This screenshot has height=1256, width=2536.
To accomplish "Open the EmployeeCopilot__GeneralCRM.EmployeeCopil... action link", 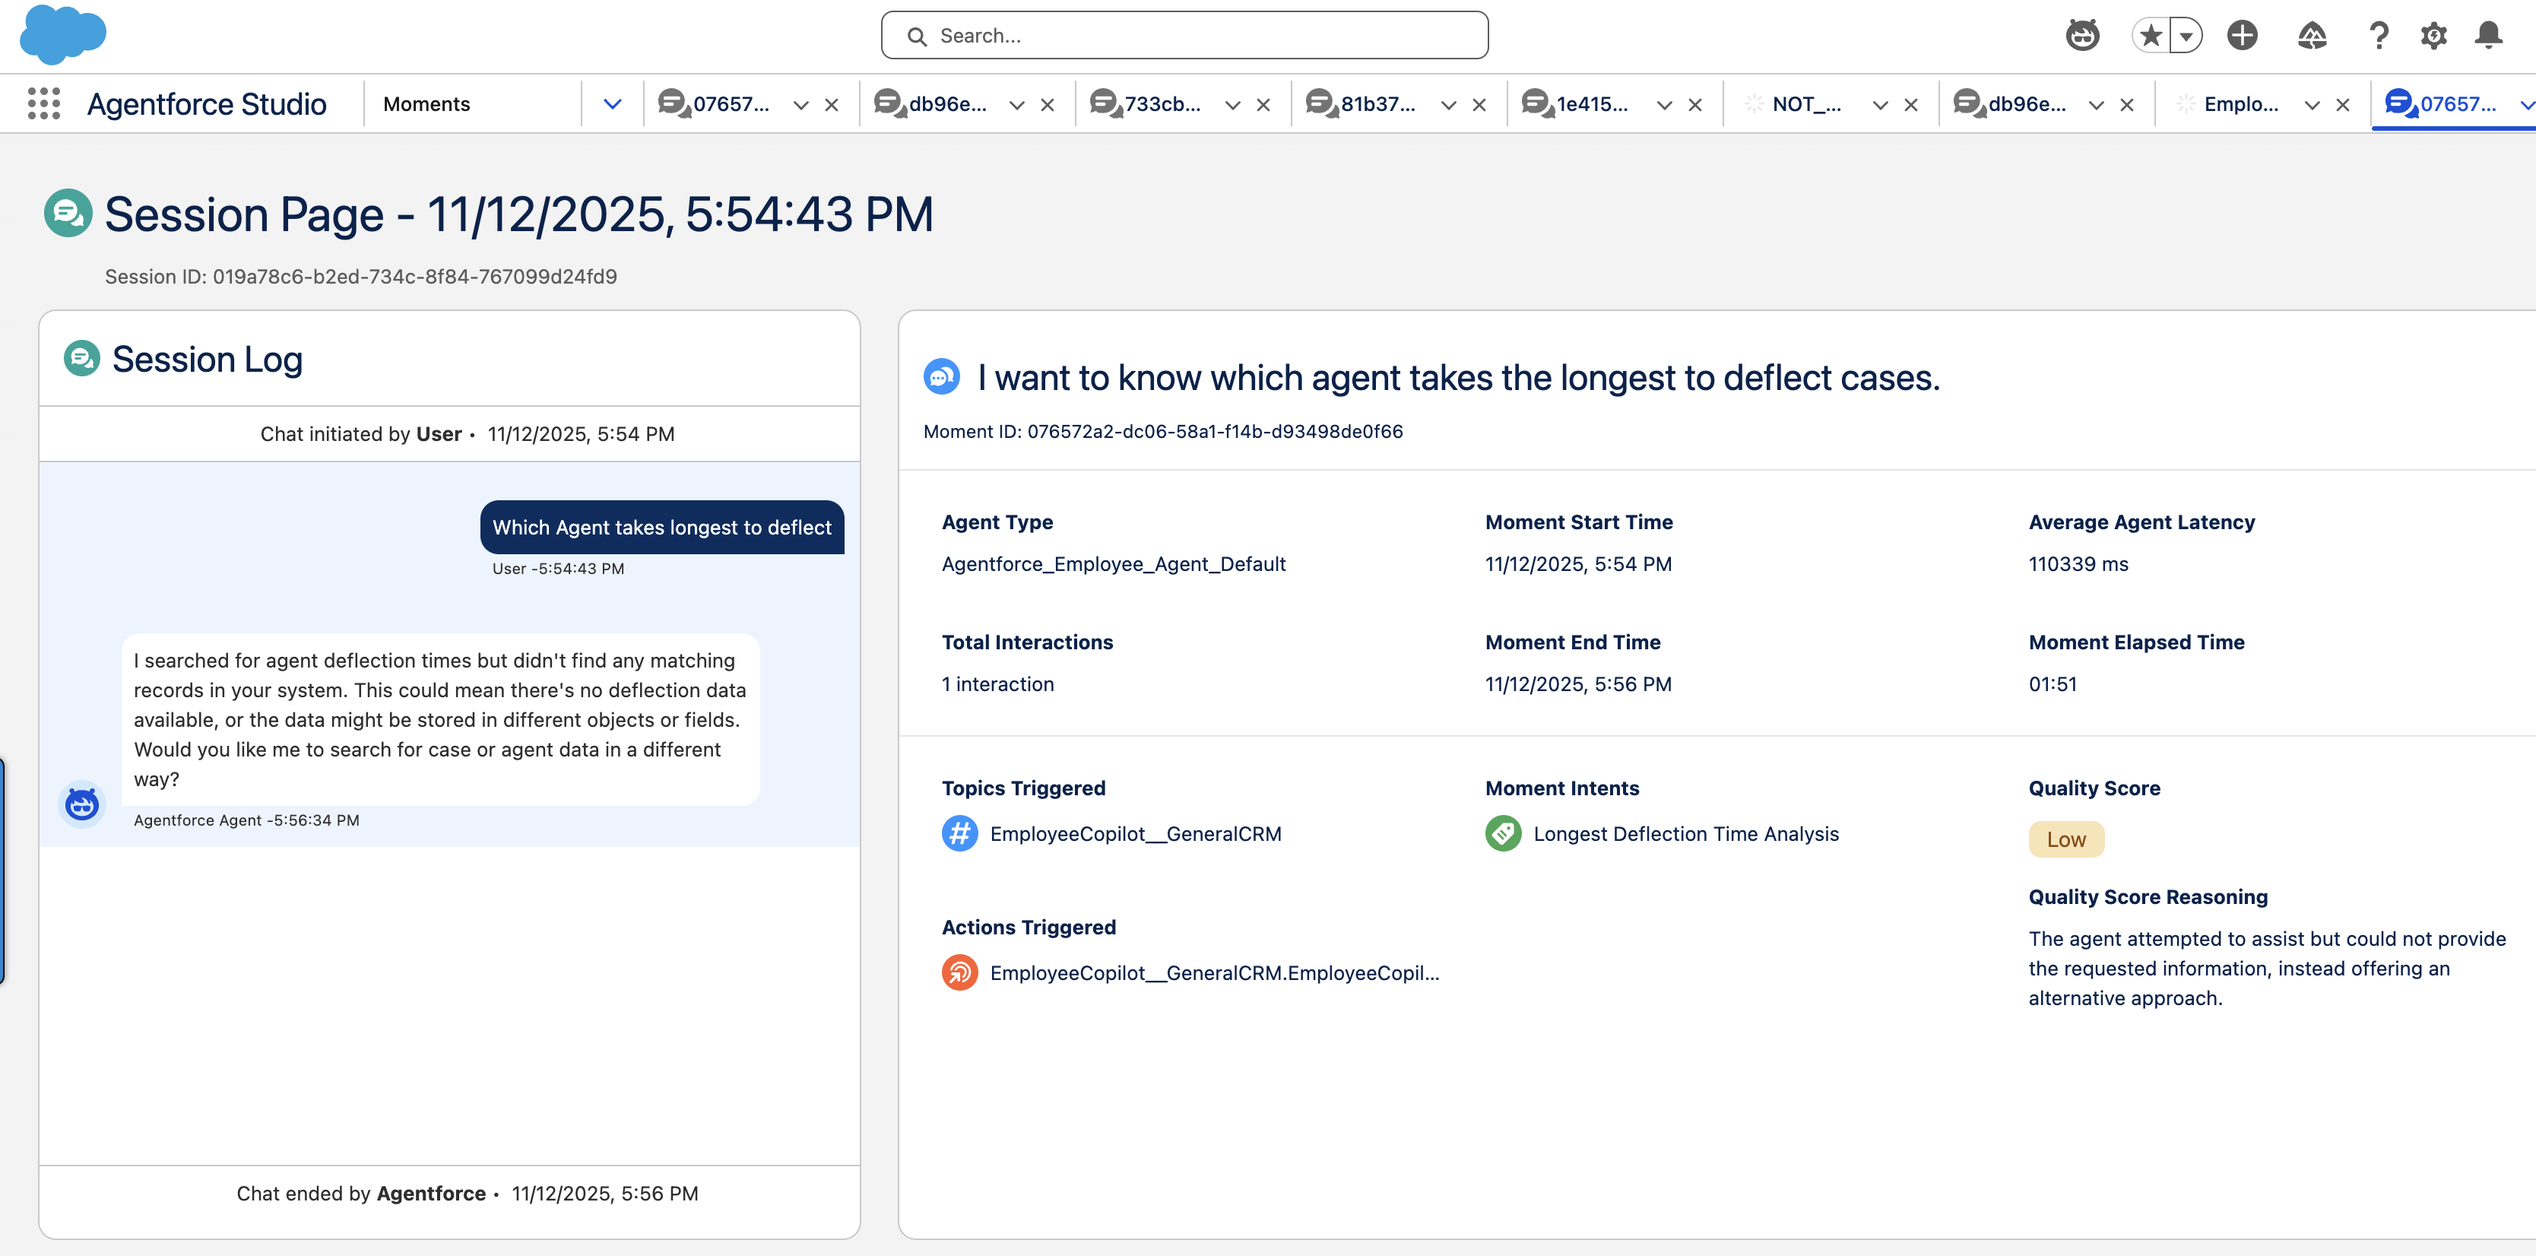I will tap(1214, 972).
